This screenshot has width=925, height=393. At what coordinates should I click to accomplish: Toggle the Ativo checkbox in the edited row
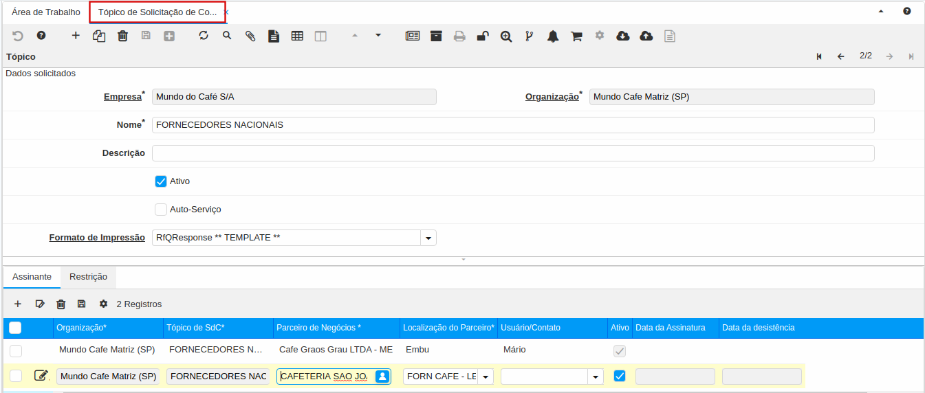coord(620,376)
